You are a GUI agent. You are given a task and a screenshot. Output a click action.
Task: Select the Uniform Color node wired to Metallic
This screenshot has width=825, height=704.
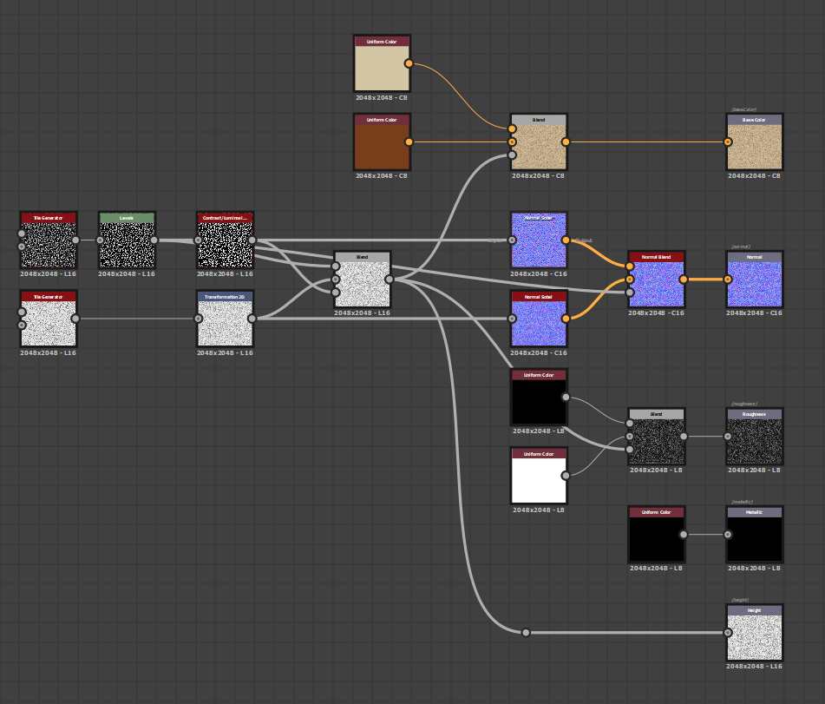[x=656, y=535]
